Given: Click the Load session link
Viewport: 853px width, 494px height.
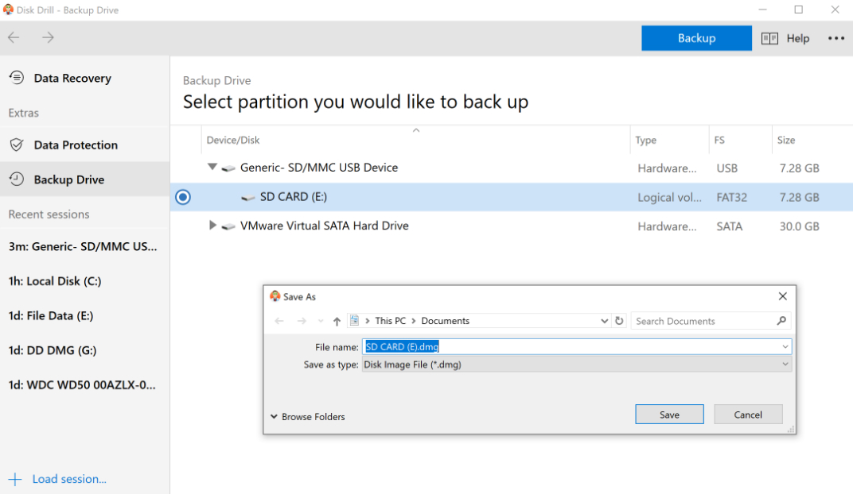Looking at the screenshot, I should click(68, 479).
